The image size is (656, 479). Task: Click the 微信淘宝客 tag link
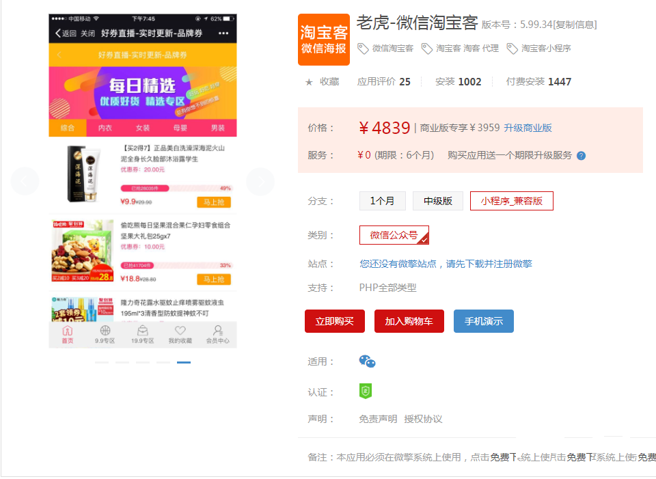[393, 49]
